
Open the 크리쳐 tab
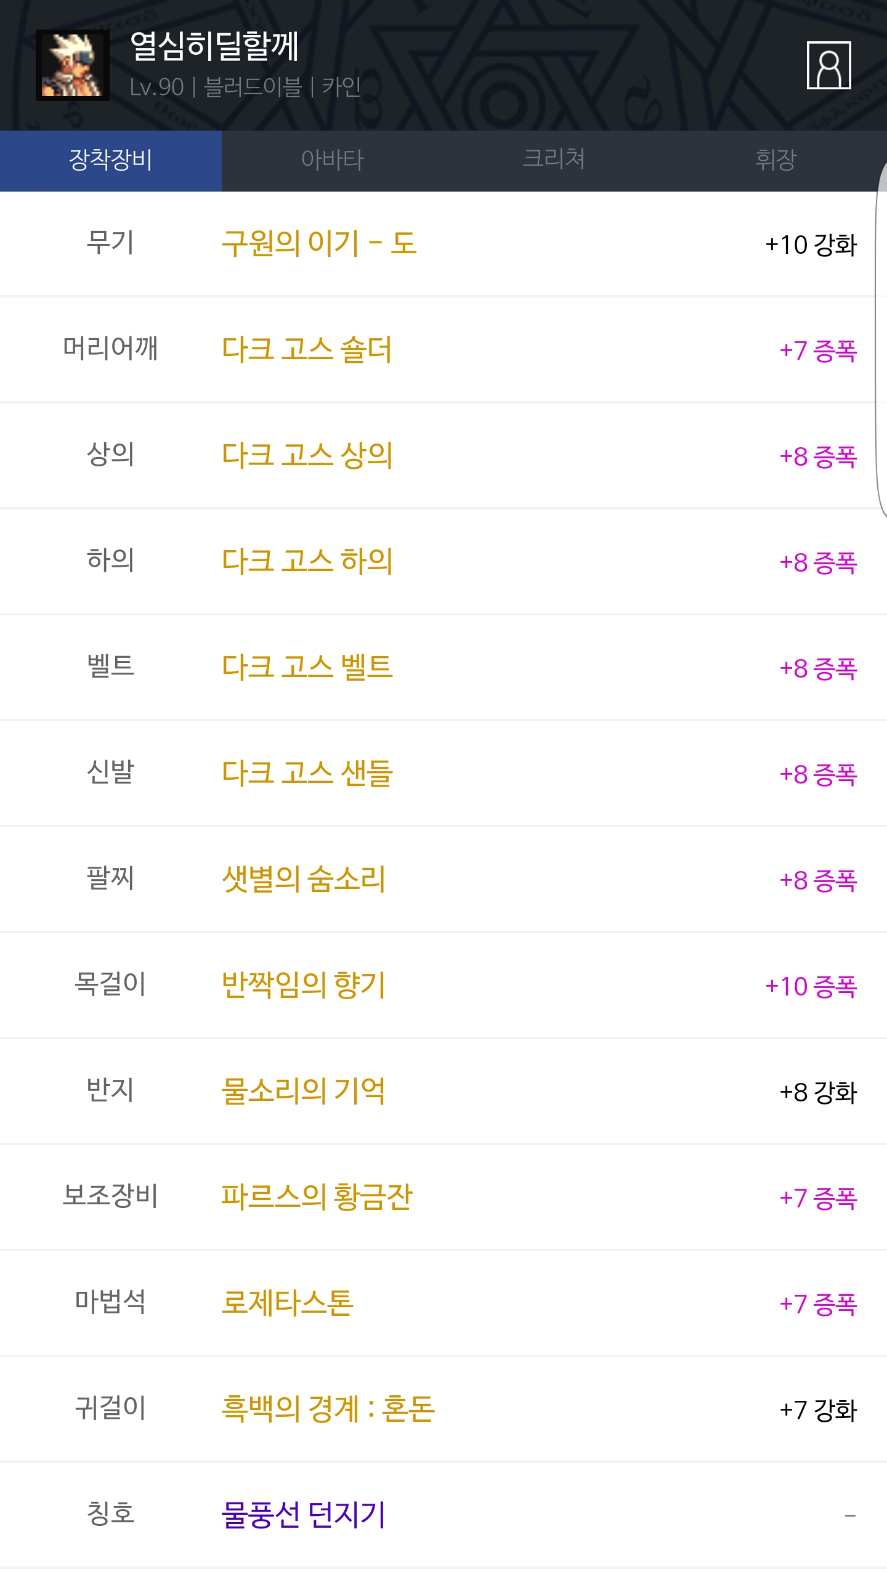click(x=554, y=160)
